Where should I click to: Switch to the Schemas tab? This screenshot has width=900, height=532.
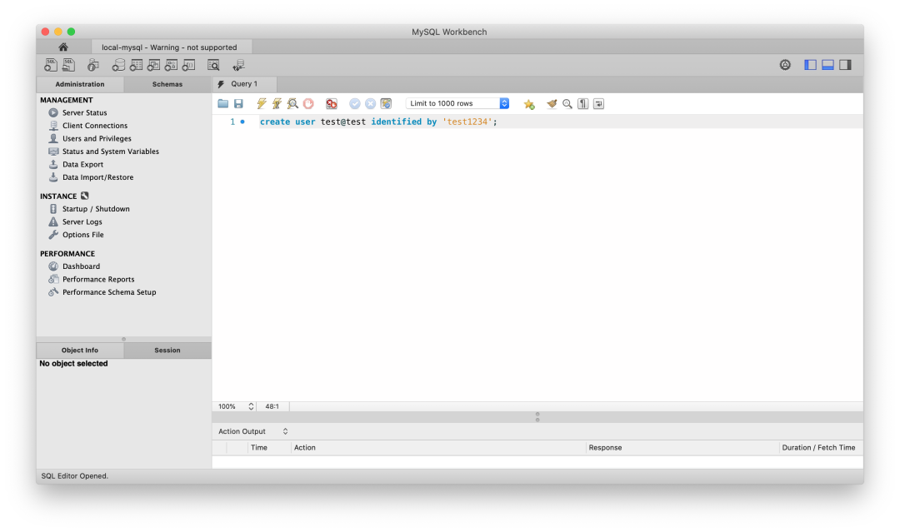[x=167, y=84]
